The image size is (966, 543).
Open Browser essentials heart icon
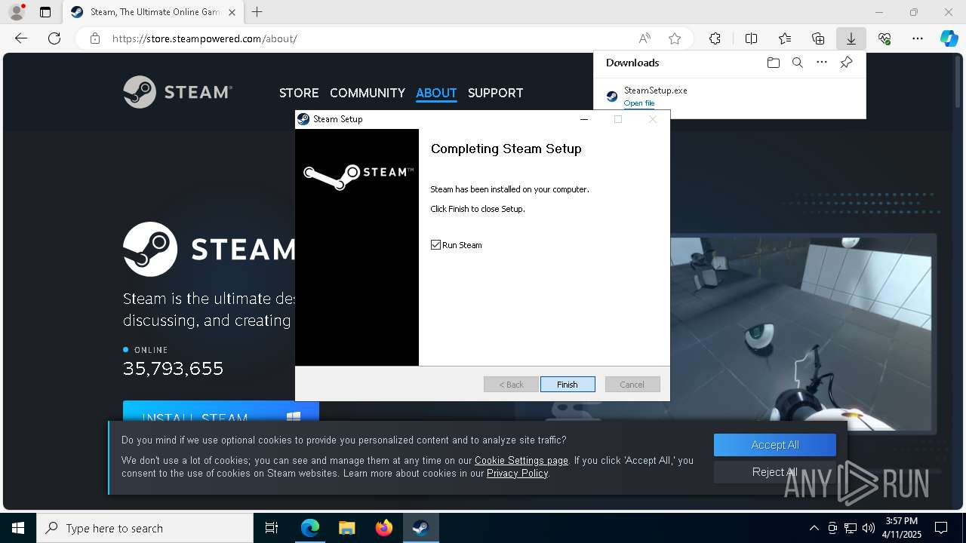coord(884,38)
